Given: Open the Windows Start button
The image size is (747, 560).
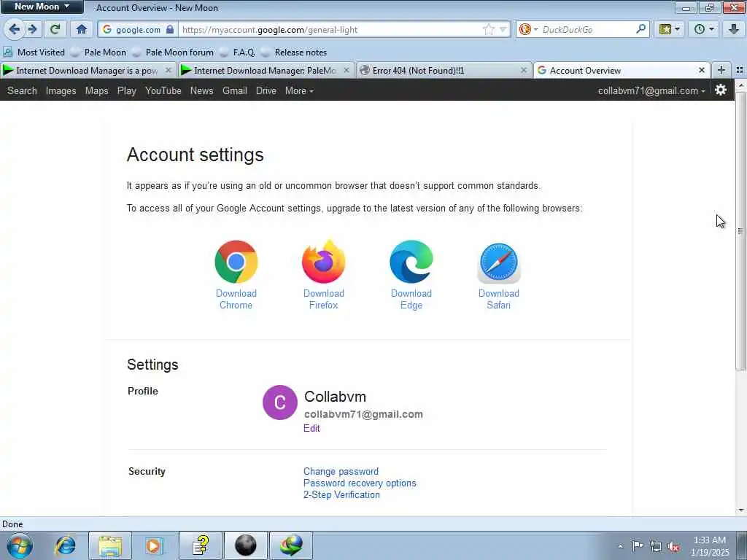Looking at the screenshot, I should 20,545.
